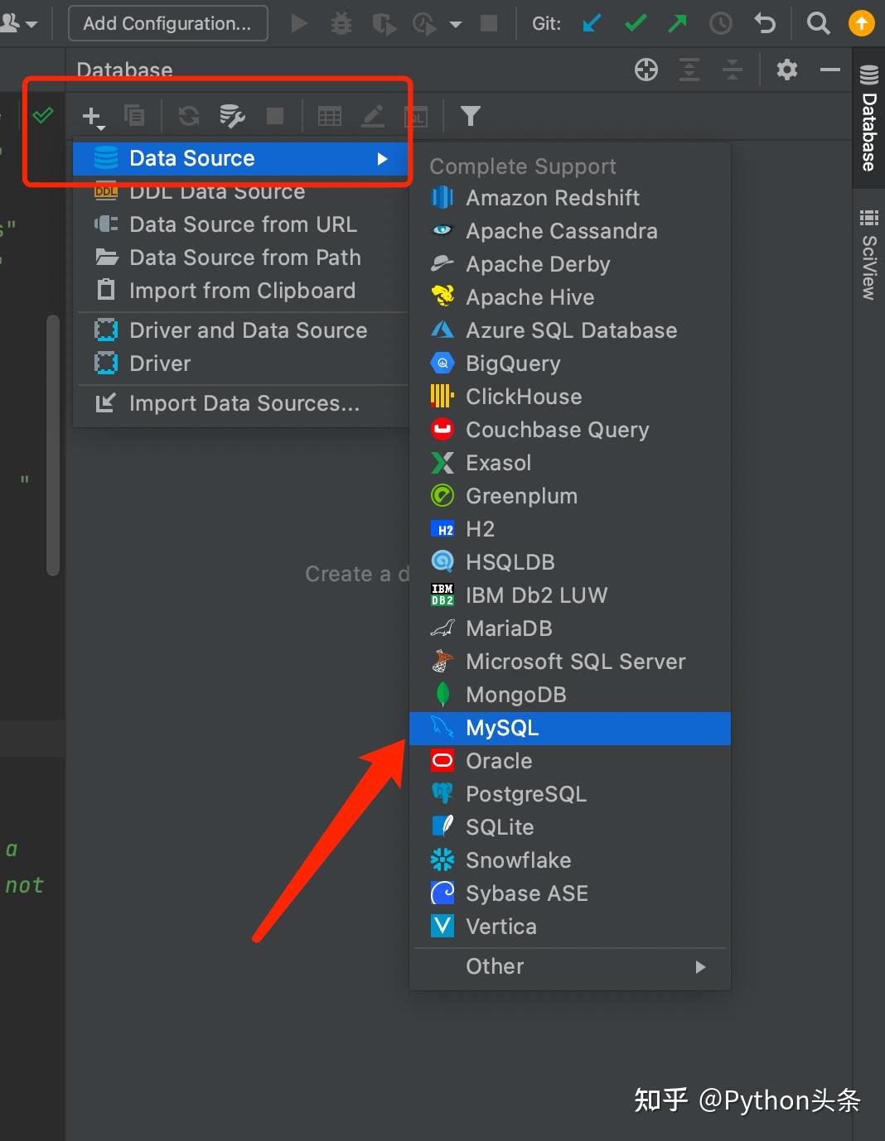The width and height of the screenshot is (885, 1141).
Task: Select Couchbase Query
Action: click(x=570, y=430)
